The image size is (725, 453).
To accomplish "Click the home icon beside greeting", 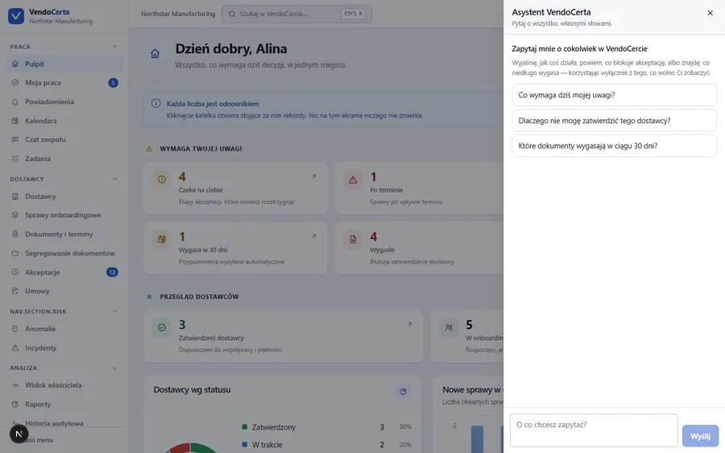I will pos(155,54).
